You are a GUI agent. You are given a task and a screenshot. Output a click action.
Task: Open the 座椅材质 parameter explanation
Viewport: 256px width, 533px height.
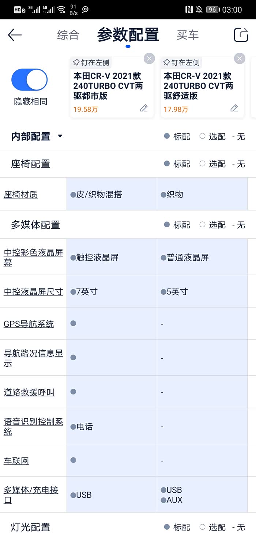tap(20, 194)
